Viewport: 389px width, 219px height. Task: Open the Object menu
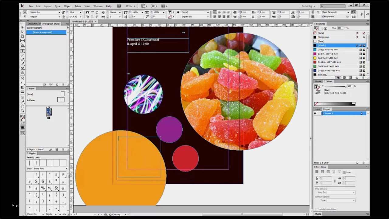(67, 6)
